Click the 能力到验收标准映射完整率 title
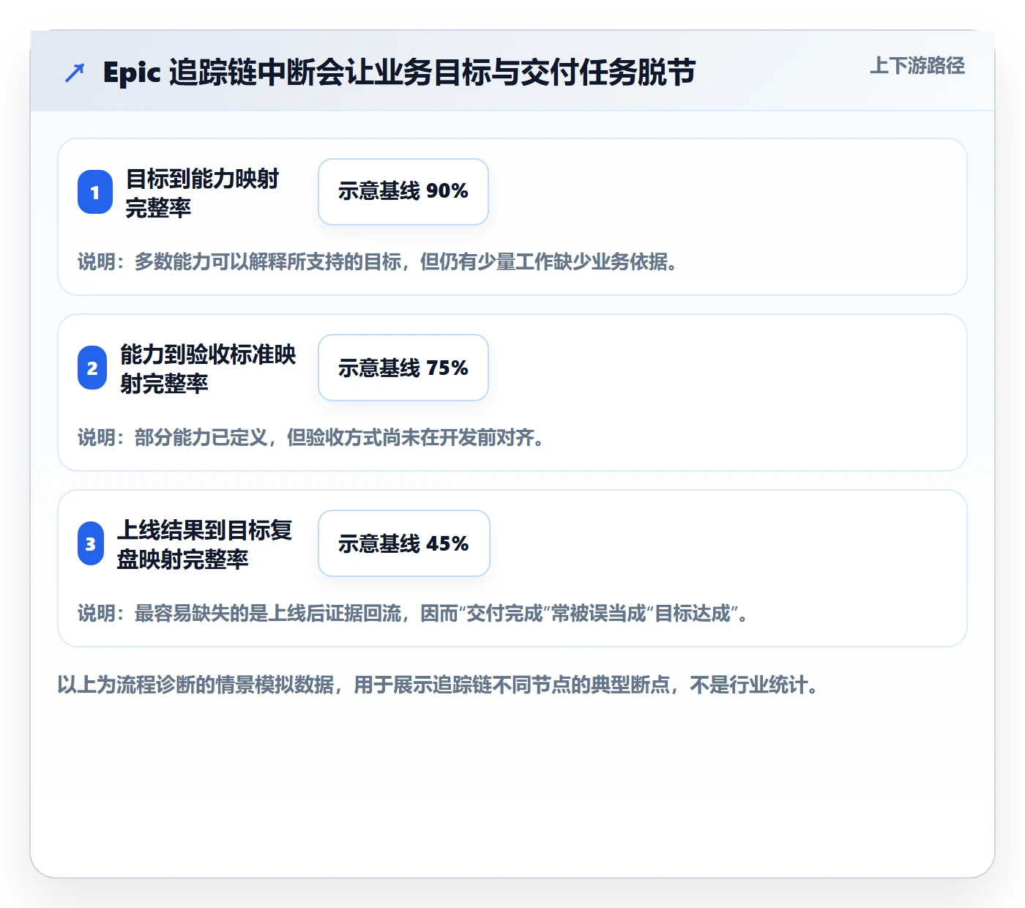This screenshot has height=908, width=1025. 208,368
